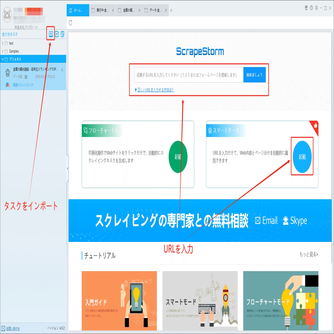334x334 pixels.
Task: Click 高速スクレイピング under the task
Action: point(23,85)
